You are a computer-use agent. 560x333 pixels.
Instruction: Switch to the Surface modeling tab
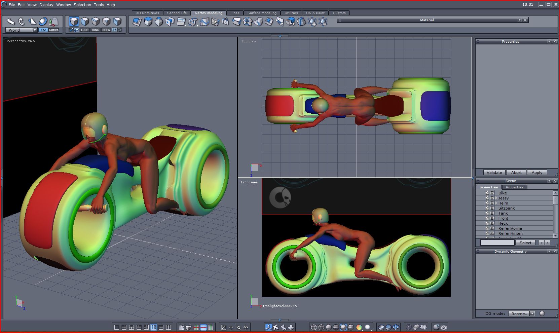click(x=262, y=13)
